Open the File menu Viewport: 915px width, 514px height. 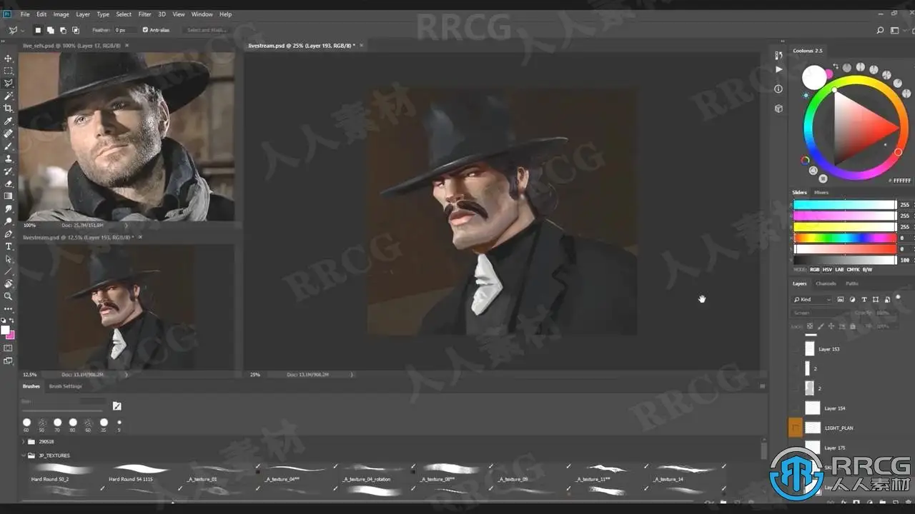[x=25, y=14]
